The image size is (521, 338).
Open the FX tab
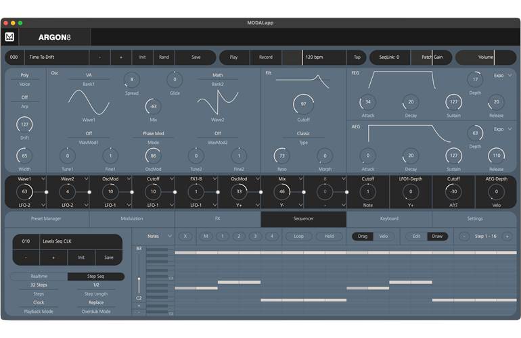click(x=218, y=218)
